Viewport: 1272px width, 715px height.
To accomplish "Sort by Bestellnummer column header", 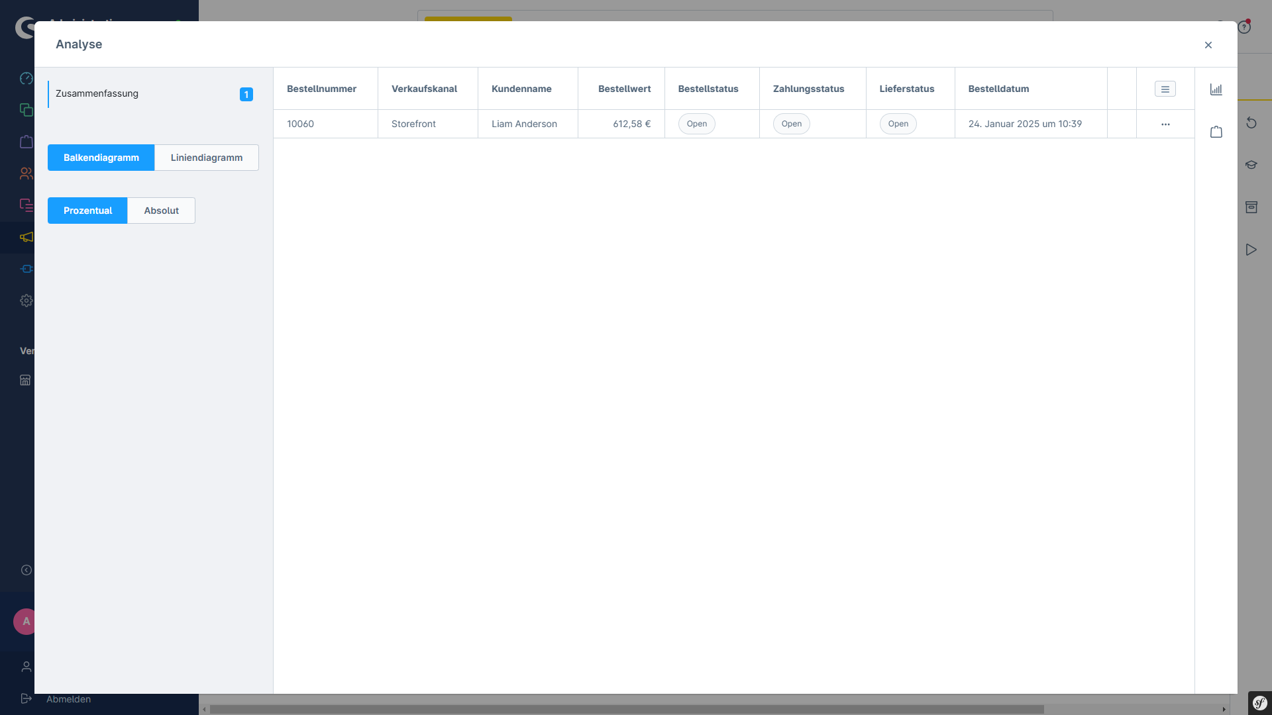I will click(321, 89).
